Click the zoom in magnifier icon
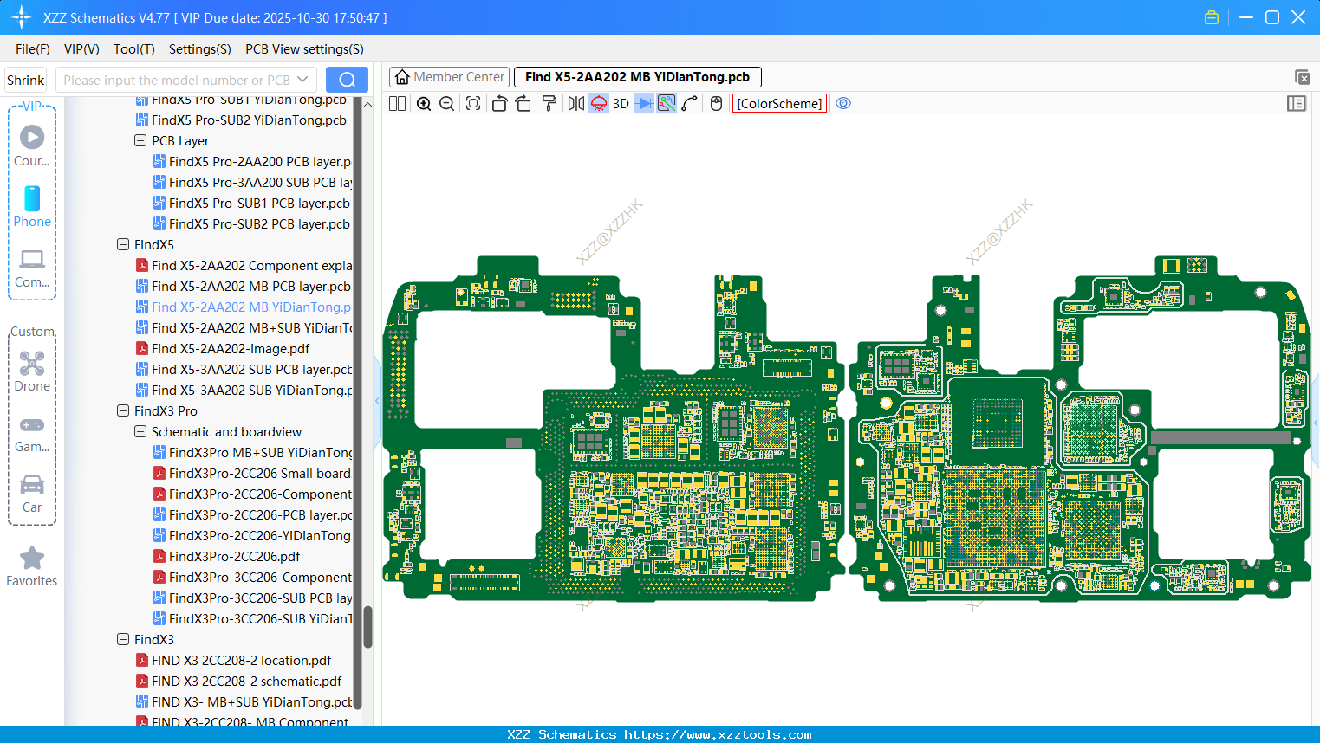Viewport: 1320px width, 743px height. tap(424, 104)
